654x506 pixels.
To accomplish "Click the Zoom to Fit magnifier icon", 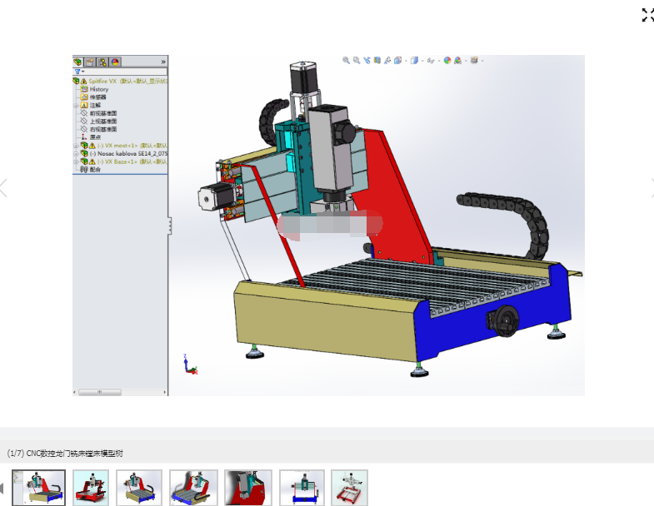I will 347,61.
